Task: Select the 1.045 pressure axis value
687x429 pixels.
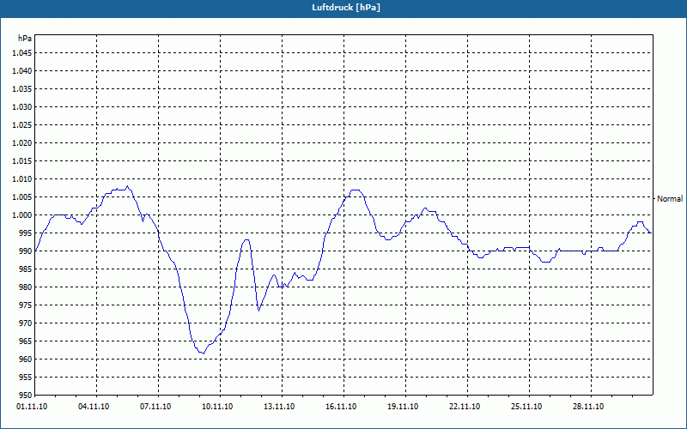Action: click(22, 53)
